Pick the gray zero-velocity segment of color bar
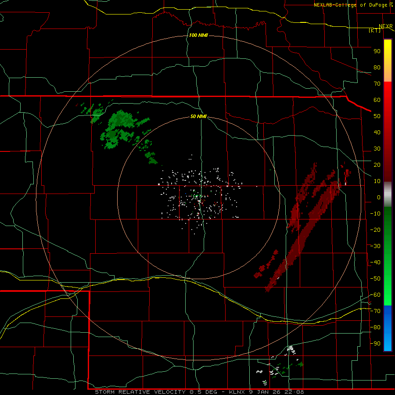 388,194
